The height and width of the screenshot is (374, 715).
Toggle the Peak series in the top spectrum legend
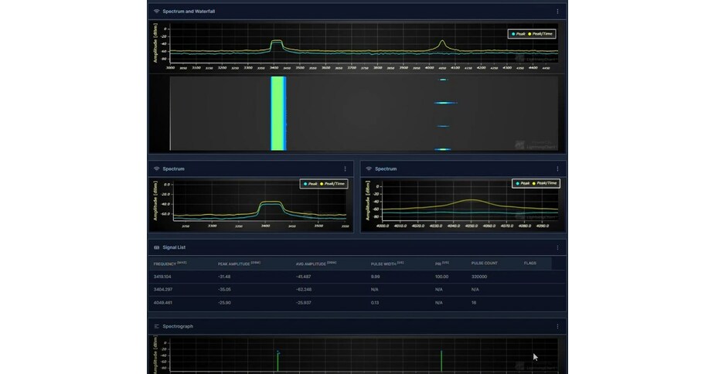(517, 34)
